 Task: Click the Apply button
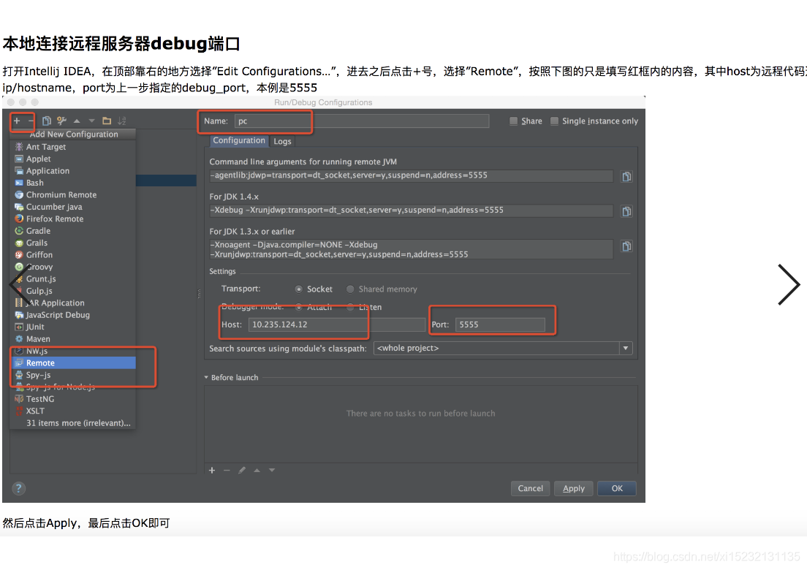pyautogui.click(x=573, y=488)
